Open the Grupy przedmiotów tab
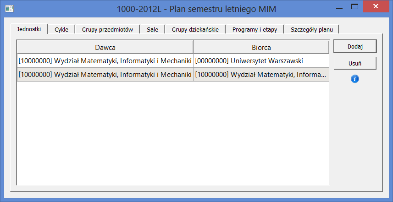 point(107,29)
